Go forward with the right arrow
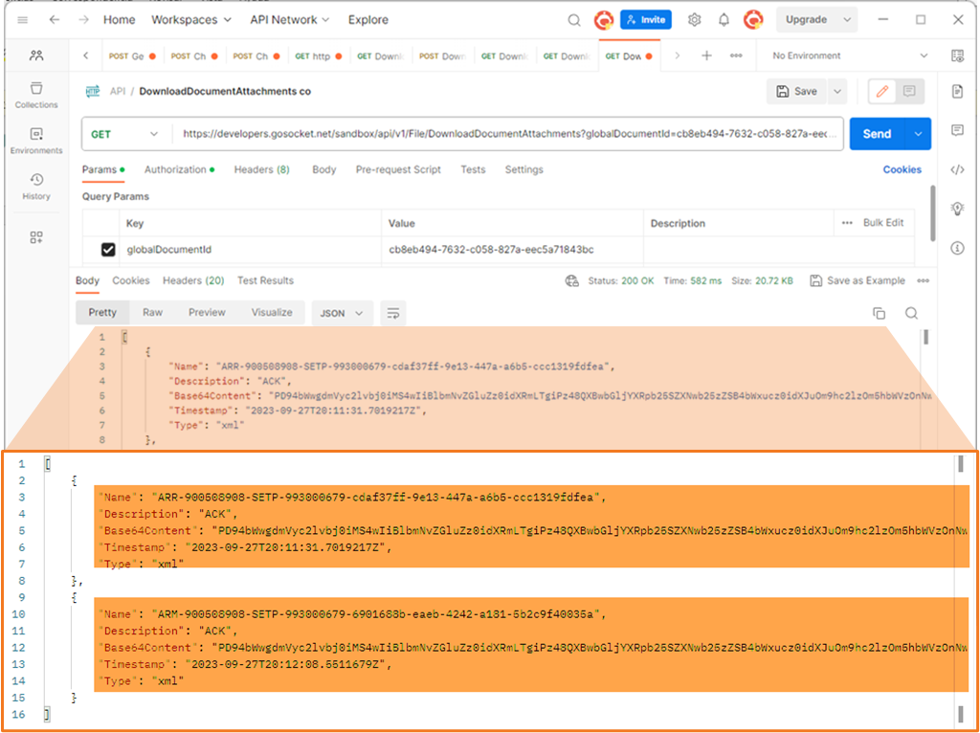The height and width of the screenshot is (733, 980). [x=83, y=20]
